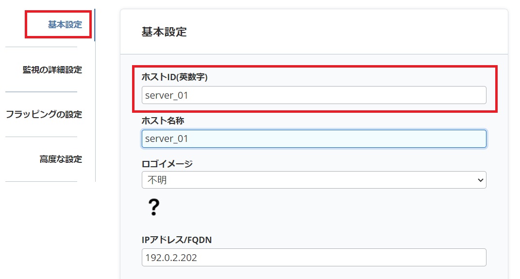Click the 基本設定 heading in the panel
Screen dimensions: 520x279
tap(164, 32)
